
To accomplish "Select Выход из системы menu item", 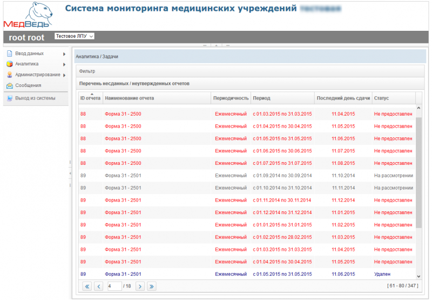I will pos(35,98).
